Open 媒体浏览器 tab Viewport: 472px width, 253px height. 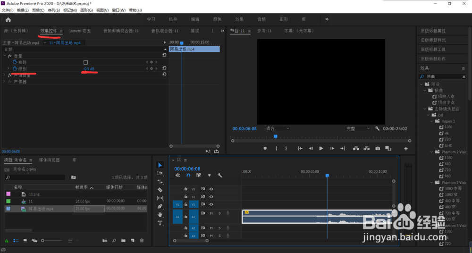point(50,160)
